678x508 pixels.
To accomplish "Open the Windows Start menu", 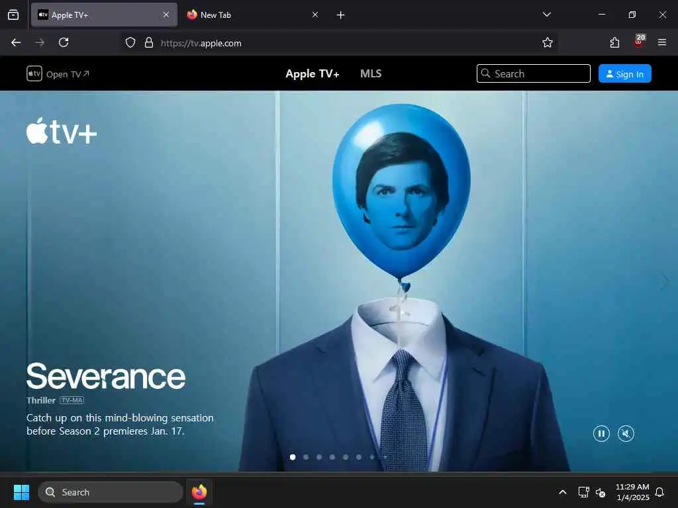I will (x=21, y=492).
